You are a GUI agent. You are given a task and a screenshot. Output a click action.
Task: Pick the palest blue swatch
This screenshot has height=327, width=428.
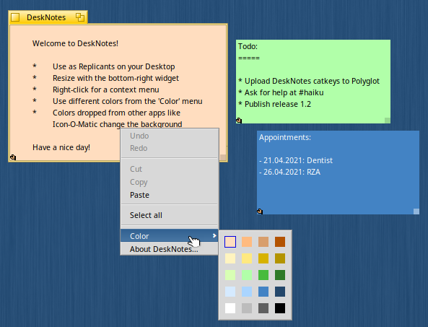(230, 292)
